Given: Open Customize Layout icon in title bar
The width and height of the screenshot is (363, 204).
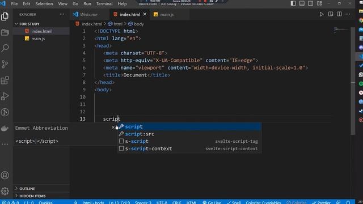Looking at the screenshot, I should tap(319, 3).
